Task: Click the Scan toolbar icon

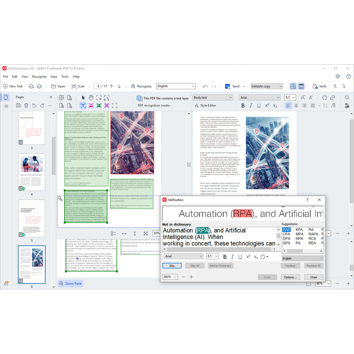Action: (x=78, y=86)
